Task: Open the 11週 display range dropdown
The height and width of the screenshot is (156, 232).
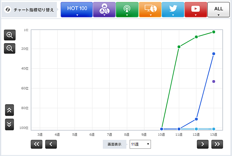Action: click(x=140, y=144)
